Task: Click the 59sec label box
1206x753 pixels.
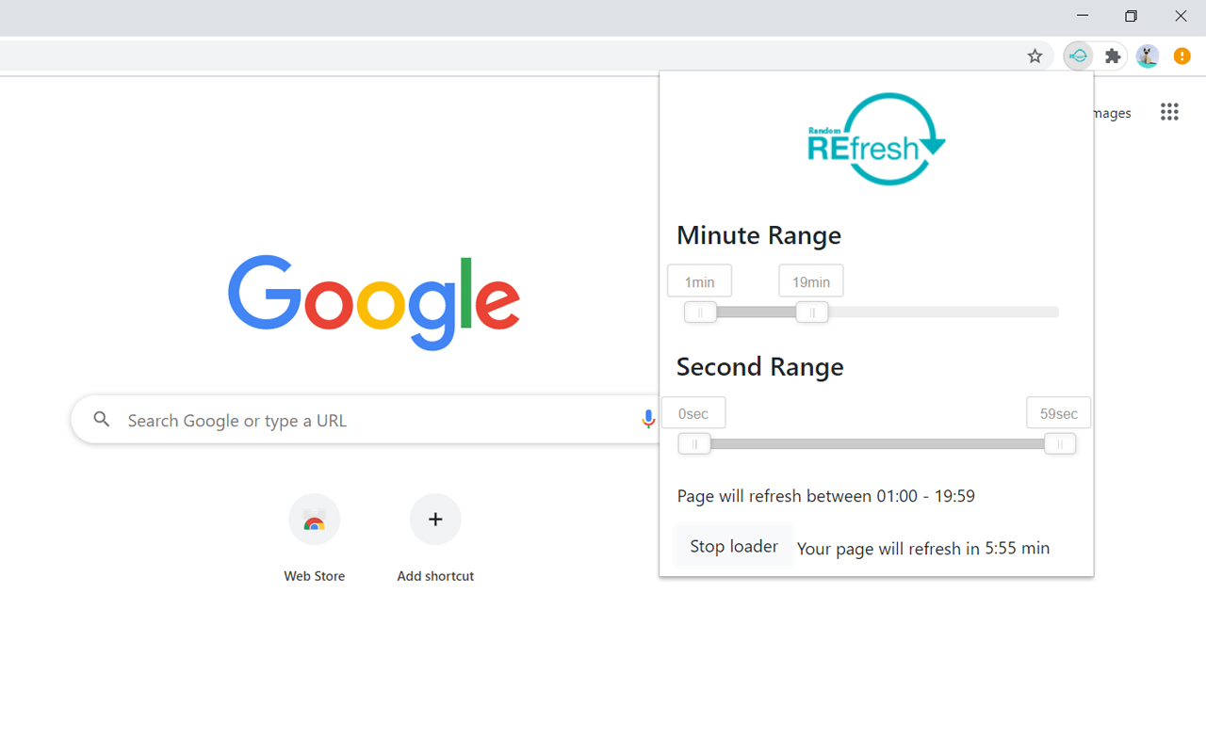Action: coord(1058,412)
